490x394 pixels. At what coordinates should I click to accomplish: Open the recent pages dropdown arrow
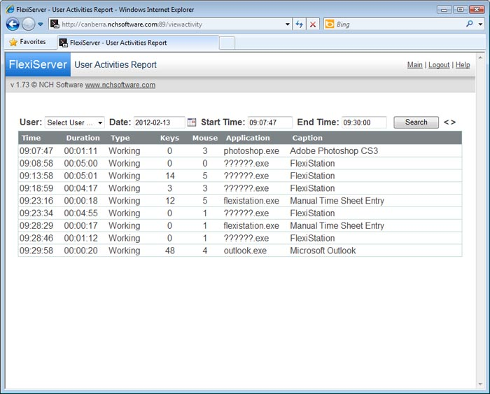[x=41, y=24]
